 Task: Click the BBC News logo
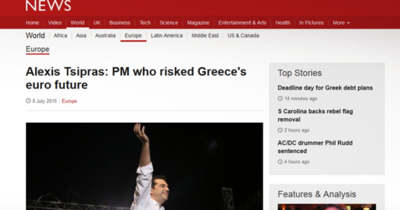point(48,6)
